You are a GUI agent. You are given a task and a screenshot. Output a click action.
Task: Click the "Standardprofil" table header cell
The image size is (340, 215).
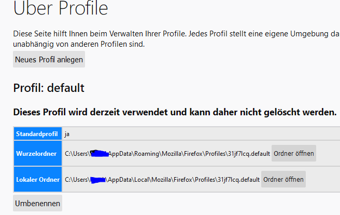point(37,134)
